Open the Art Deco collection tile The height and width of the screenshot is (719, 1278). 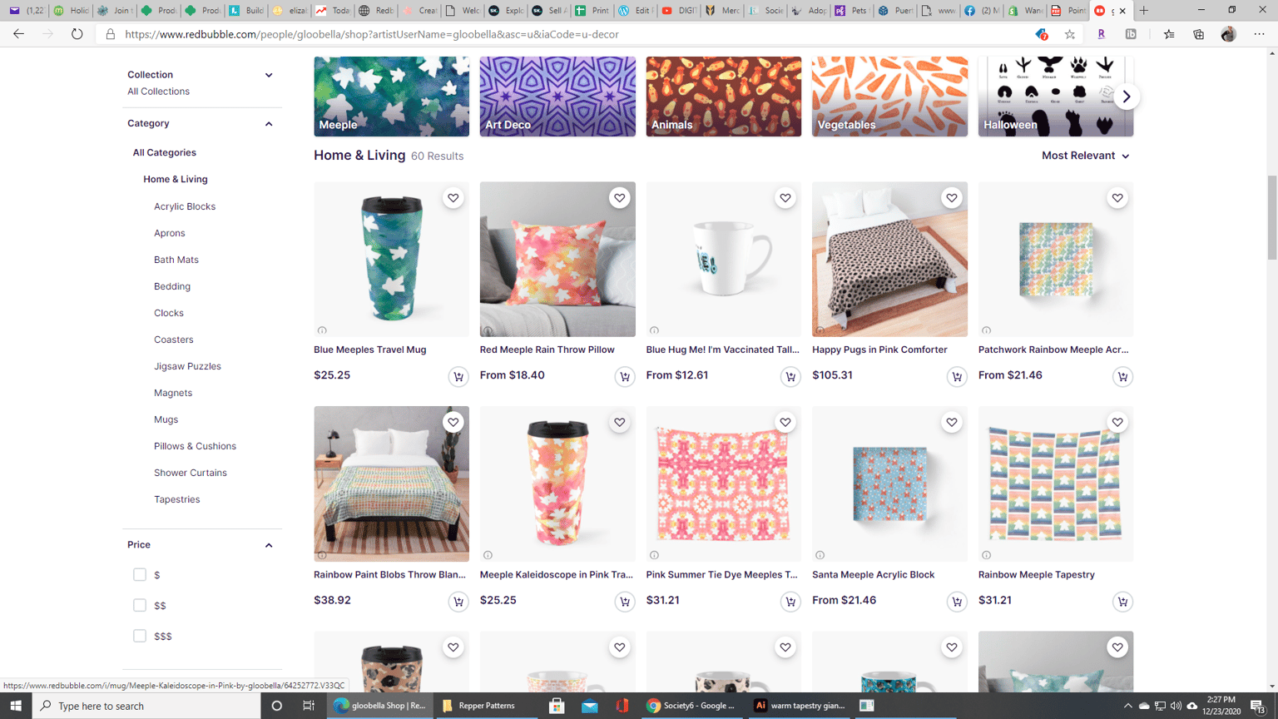557,97
